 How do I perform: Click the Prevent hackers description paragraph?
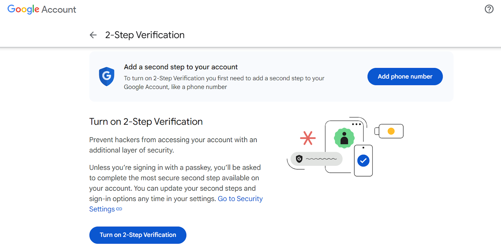[x=173, y=145]
